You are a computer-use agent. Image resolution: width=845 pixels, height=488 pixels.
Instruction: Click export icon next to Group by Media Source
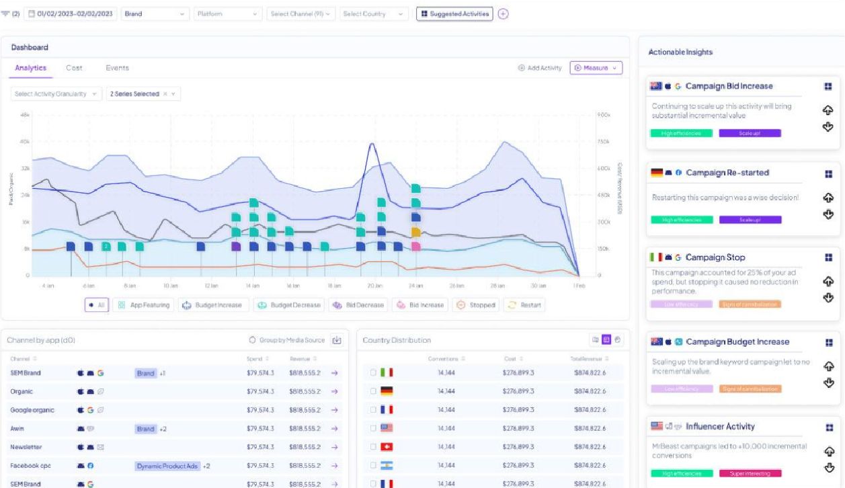click(337, 341)
